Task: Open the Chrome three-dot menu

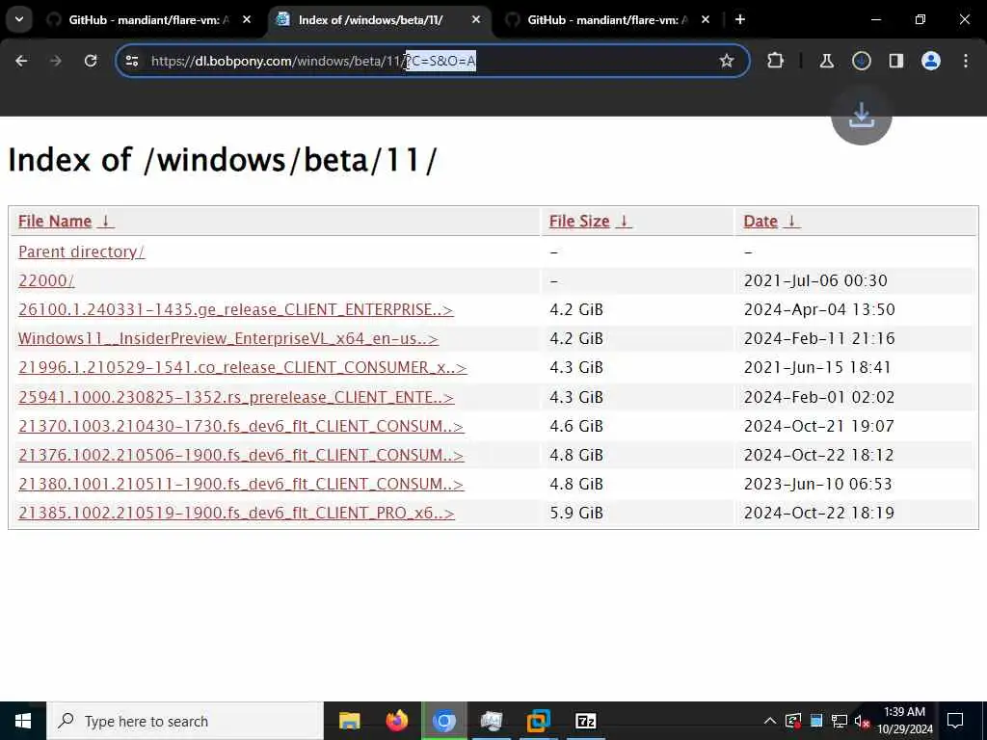Action: coord(966,61)
